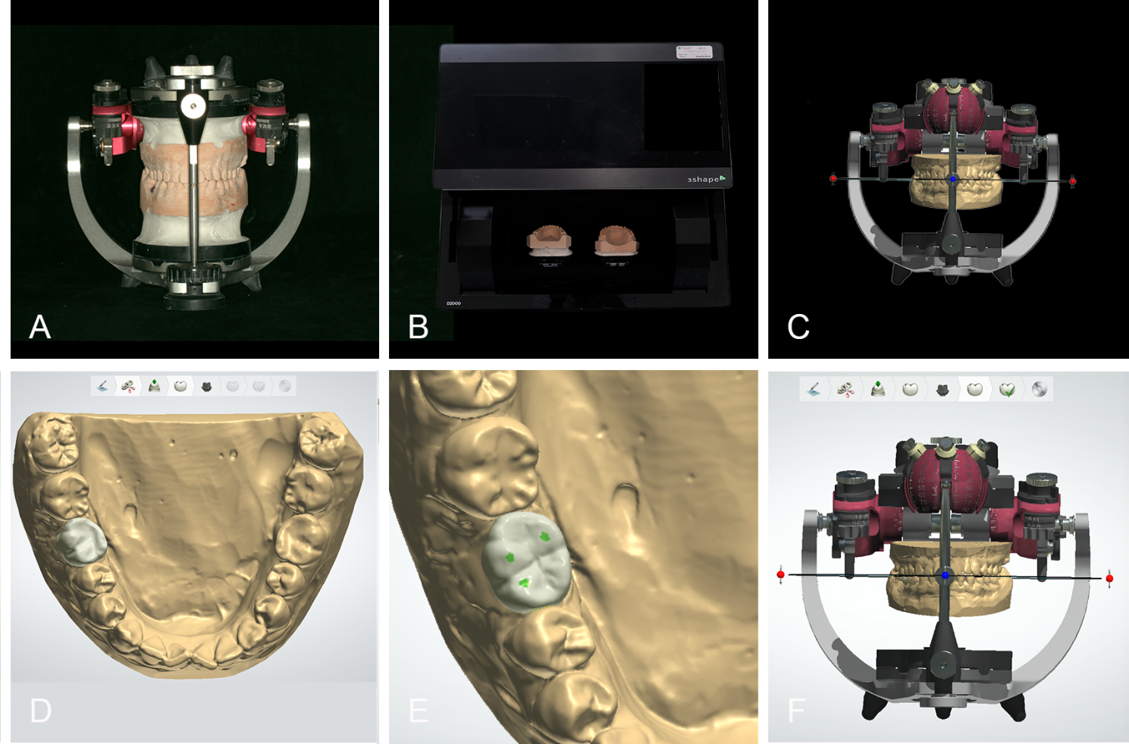Click the greyed-out crown checkmark step in panel D

click(259, 386)
